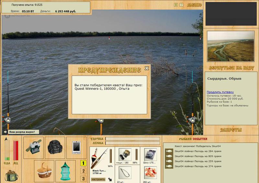Click the Предупреждение dialog title

pyautogui.click(x=109, y=70)
